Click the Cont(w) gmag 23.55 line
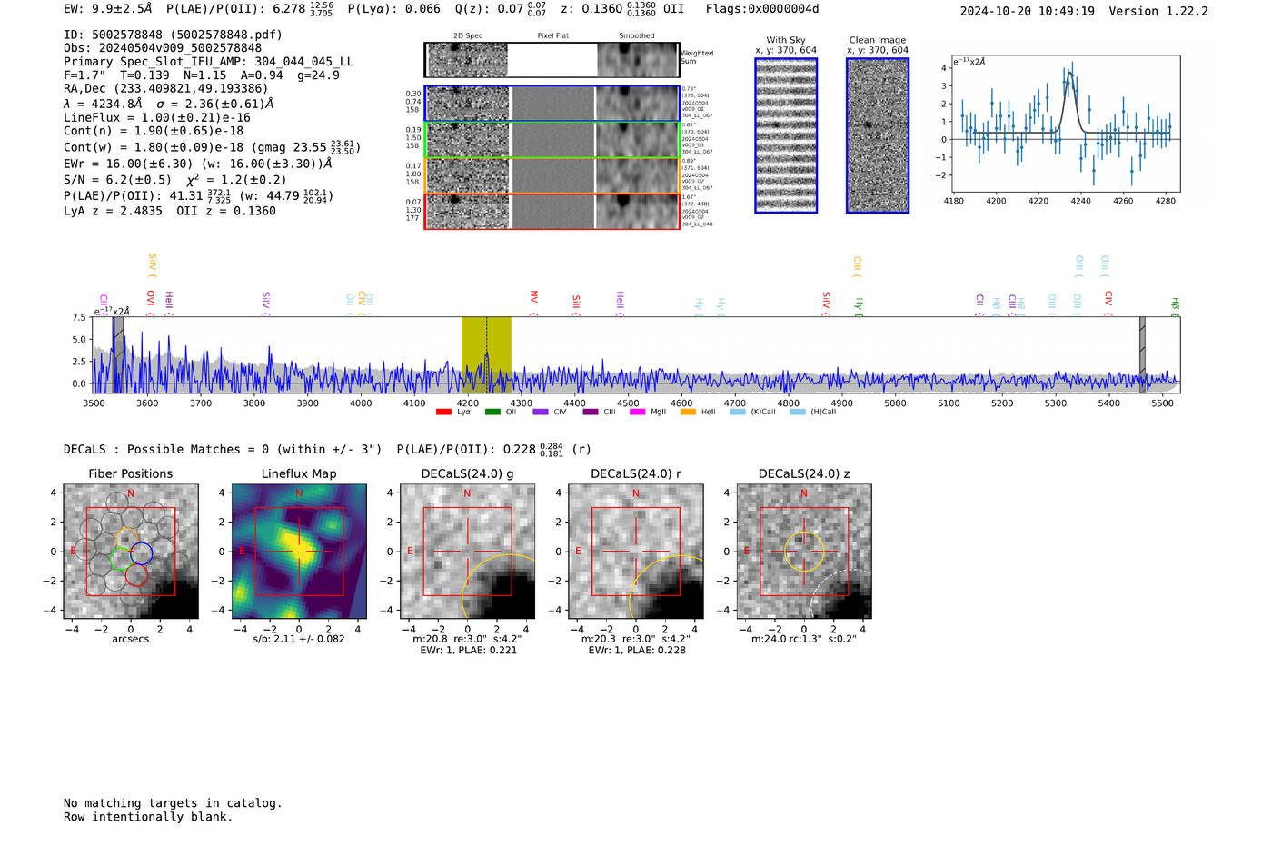The width and height of the screenshot is (1272, 866). tap(212, 146)
